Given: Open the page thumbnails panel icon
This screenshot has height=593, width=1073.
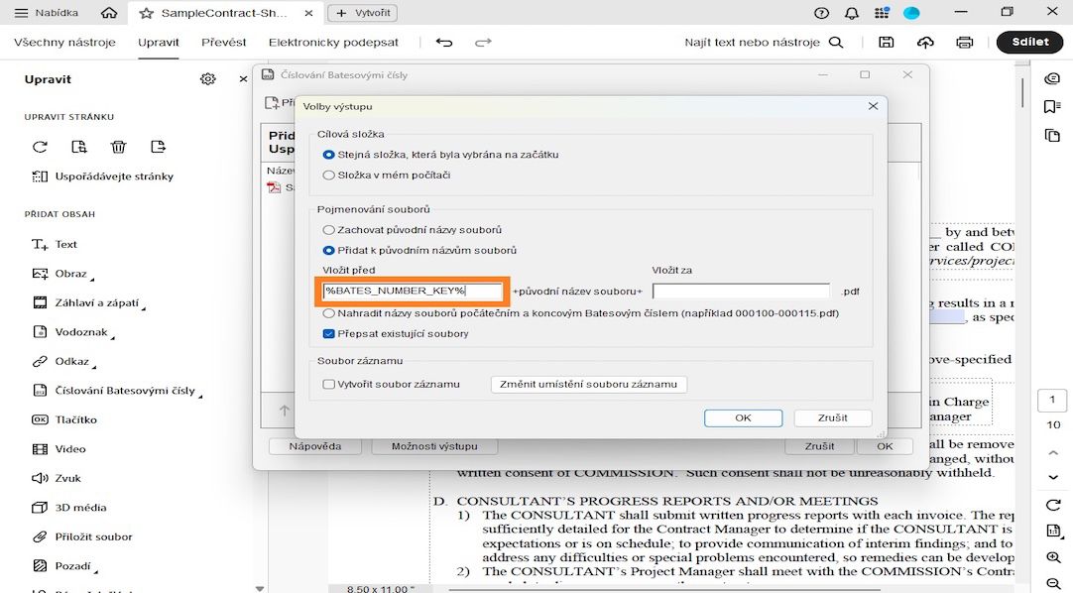Looking at the screenshot, I should (1052, 135).
